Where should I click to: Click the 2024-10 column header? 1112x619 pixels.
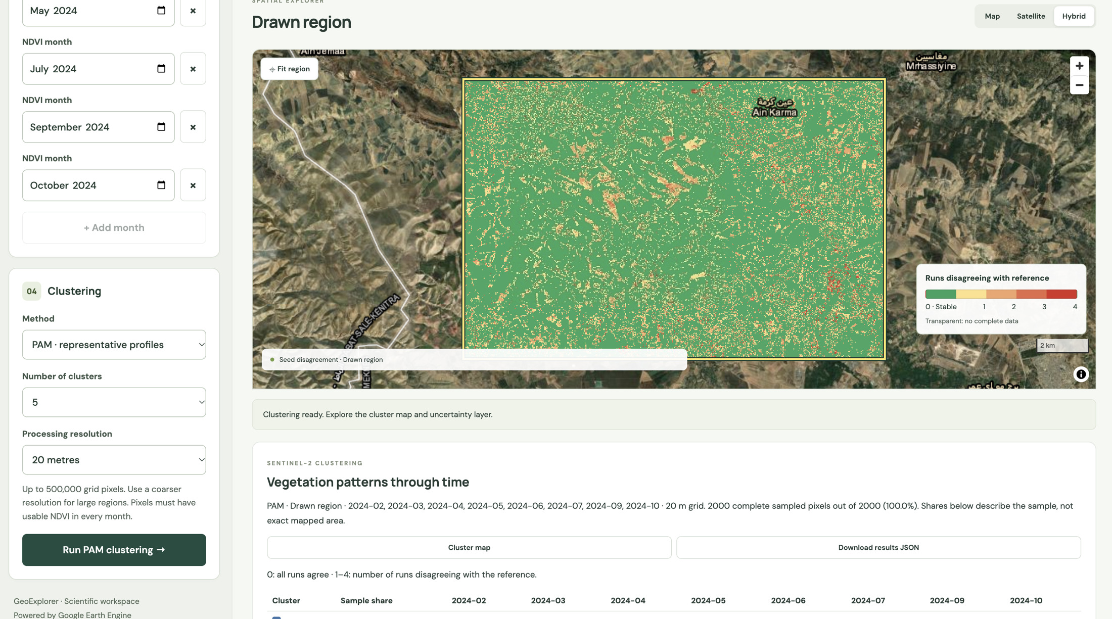tap(1026, 600)
